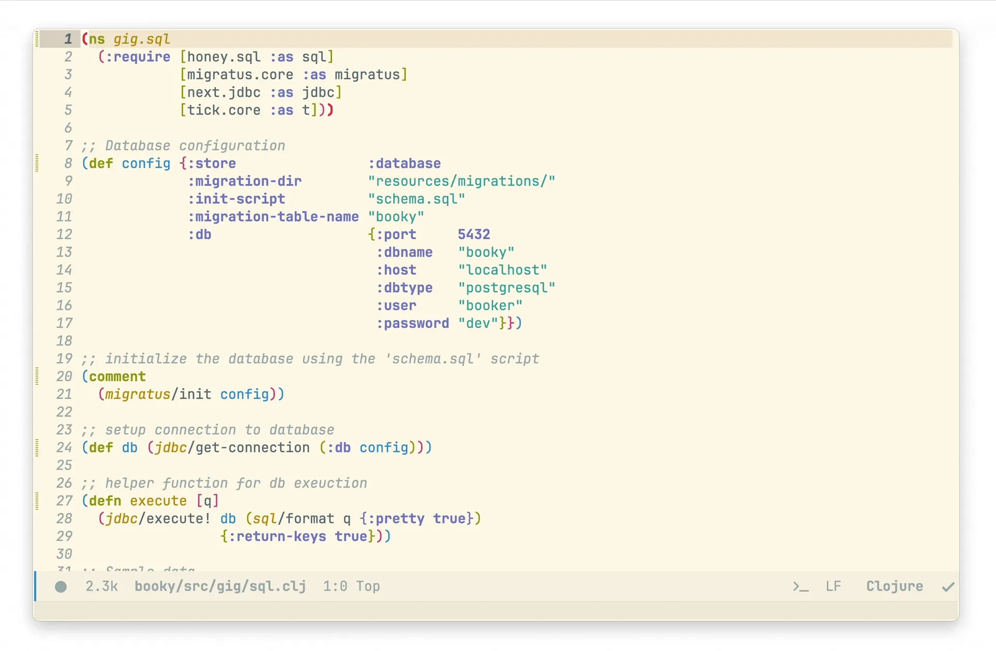Click the LF line ending indicator

[x=833, y=586]
